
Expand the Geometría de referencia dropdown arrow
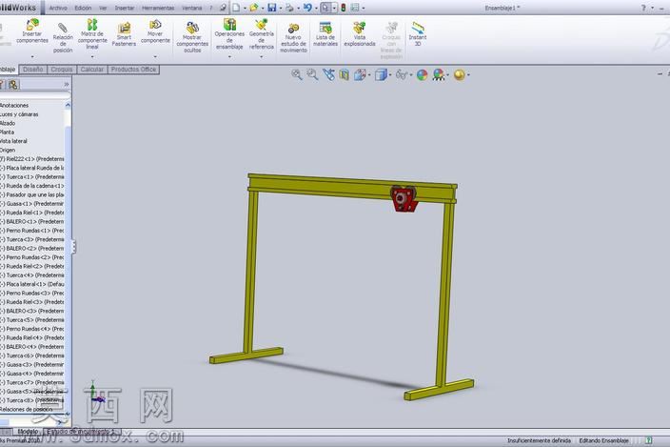tap(261, 56)
